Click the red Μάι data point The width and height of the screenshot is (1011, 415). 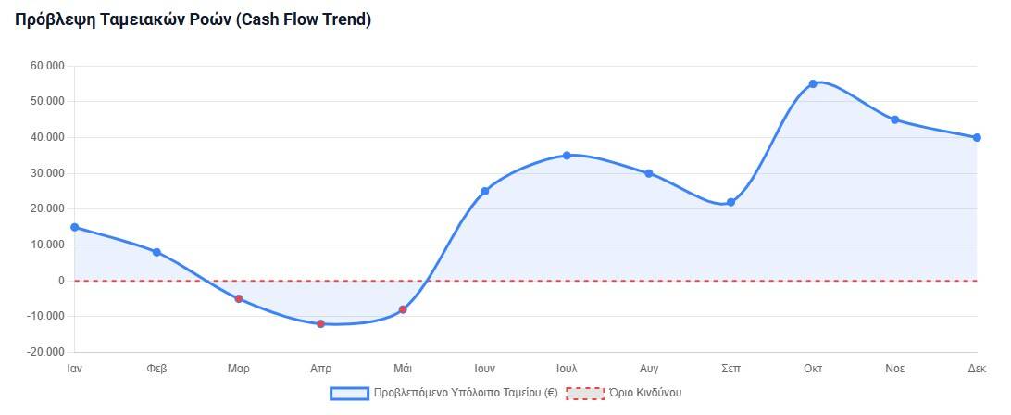pos(403,309)
